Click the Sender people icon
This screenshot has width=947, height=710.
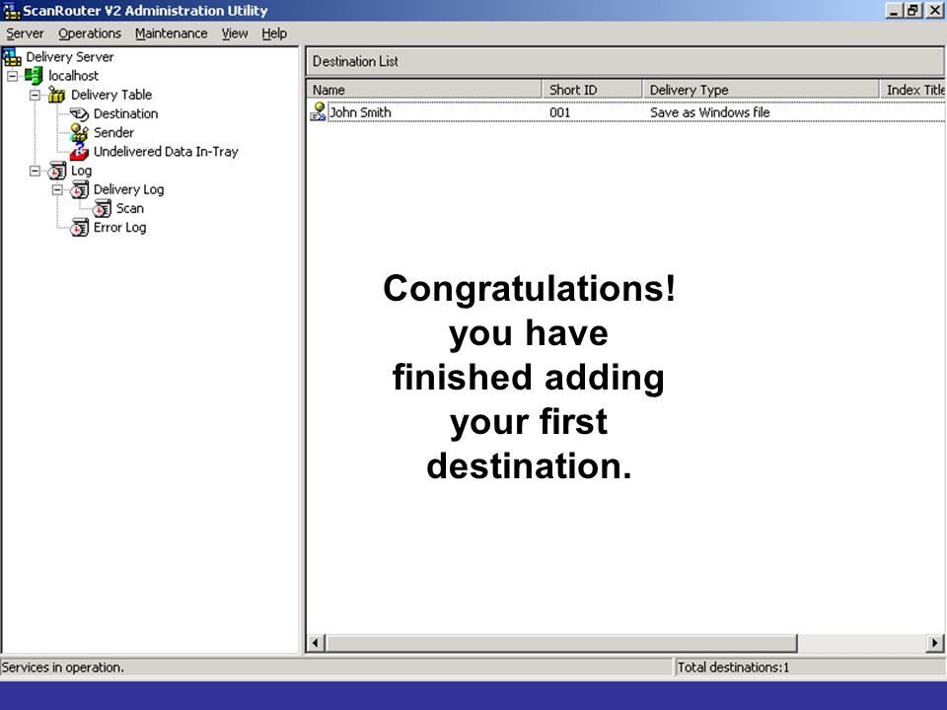79,132
